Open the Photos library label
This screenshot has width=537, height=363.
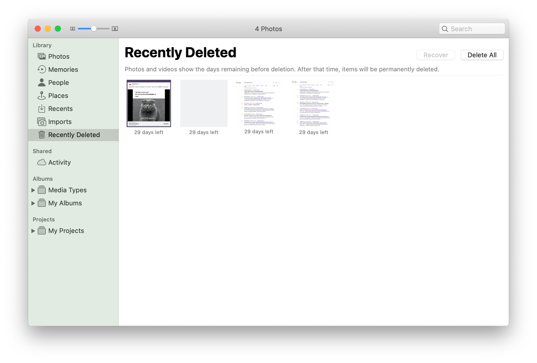coord(59,56)
